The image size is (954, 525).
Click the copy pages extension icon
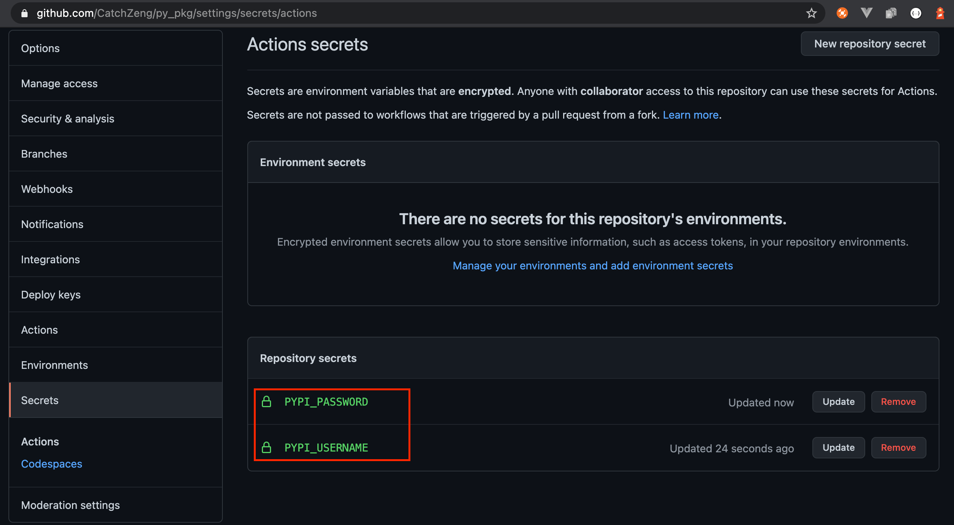pyautogui.click(x=891, y=13)
